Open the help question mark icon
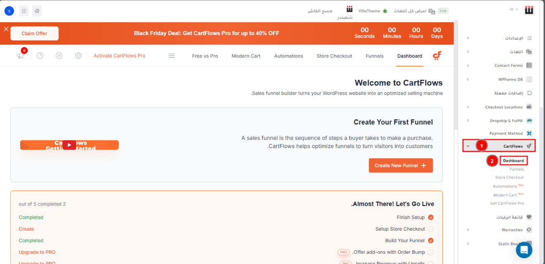This screenshot has width=545, height=264. [x=40, y=56]
